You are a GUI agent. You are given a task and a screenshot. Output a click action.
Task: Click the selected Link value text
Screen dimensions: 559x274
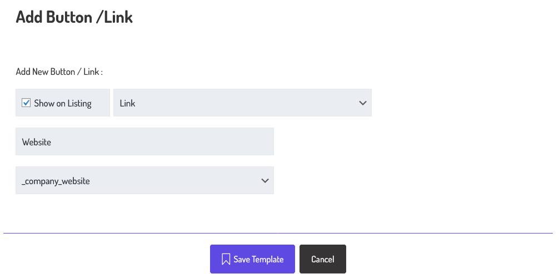coord(127,103)
